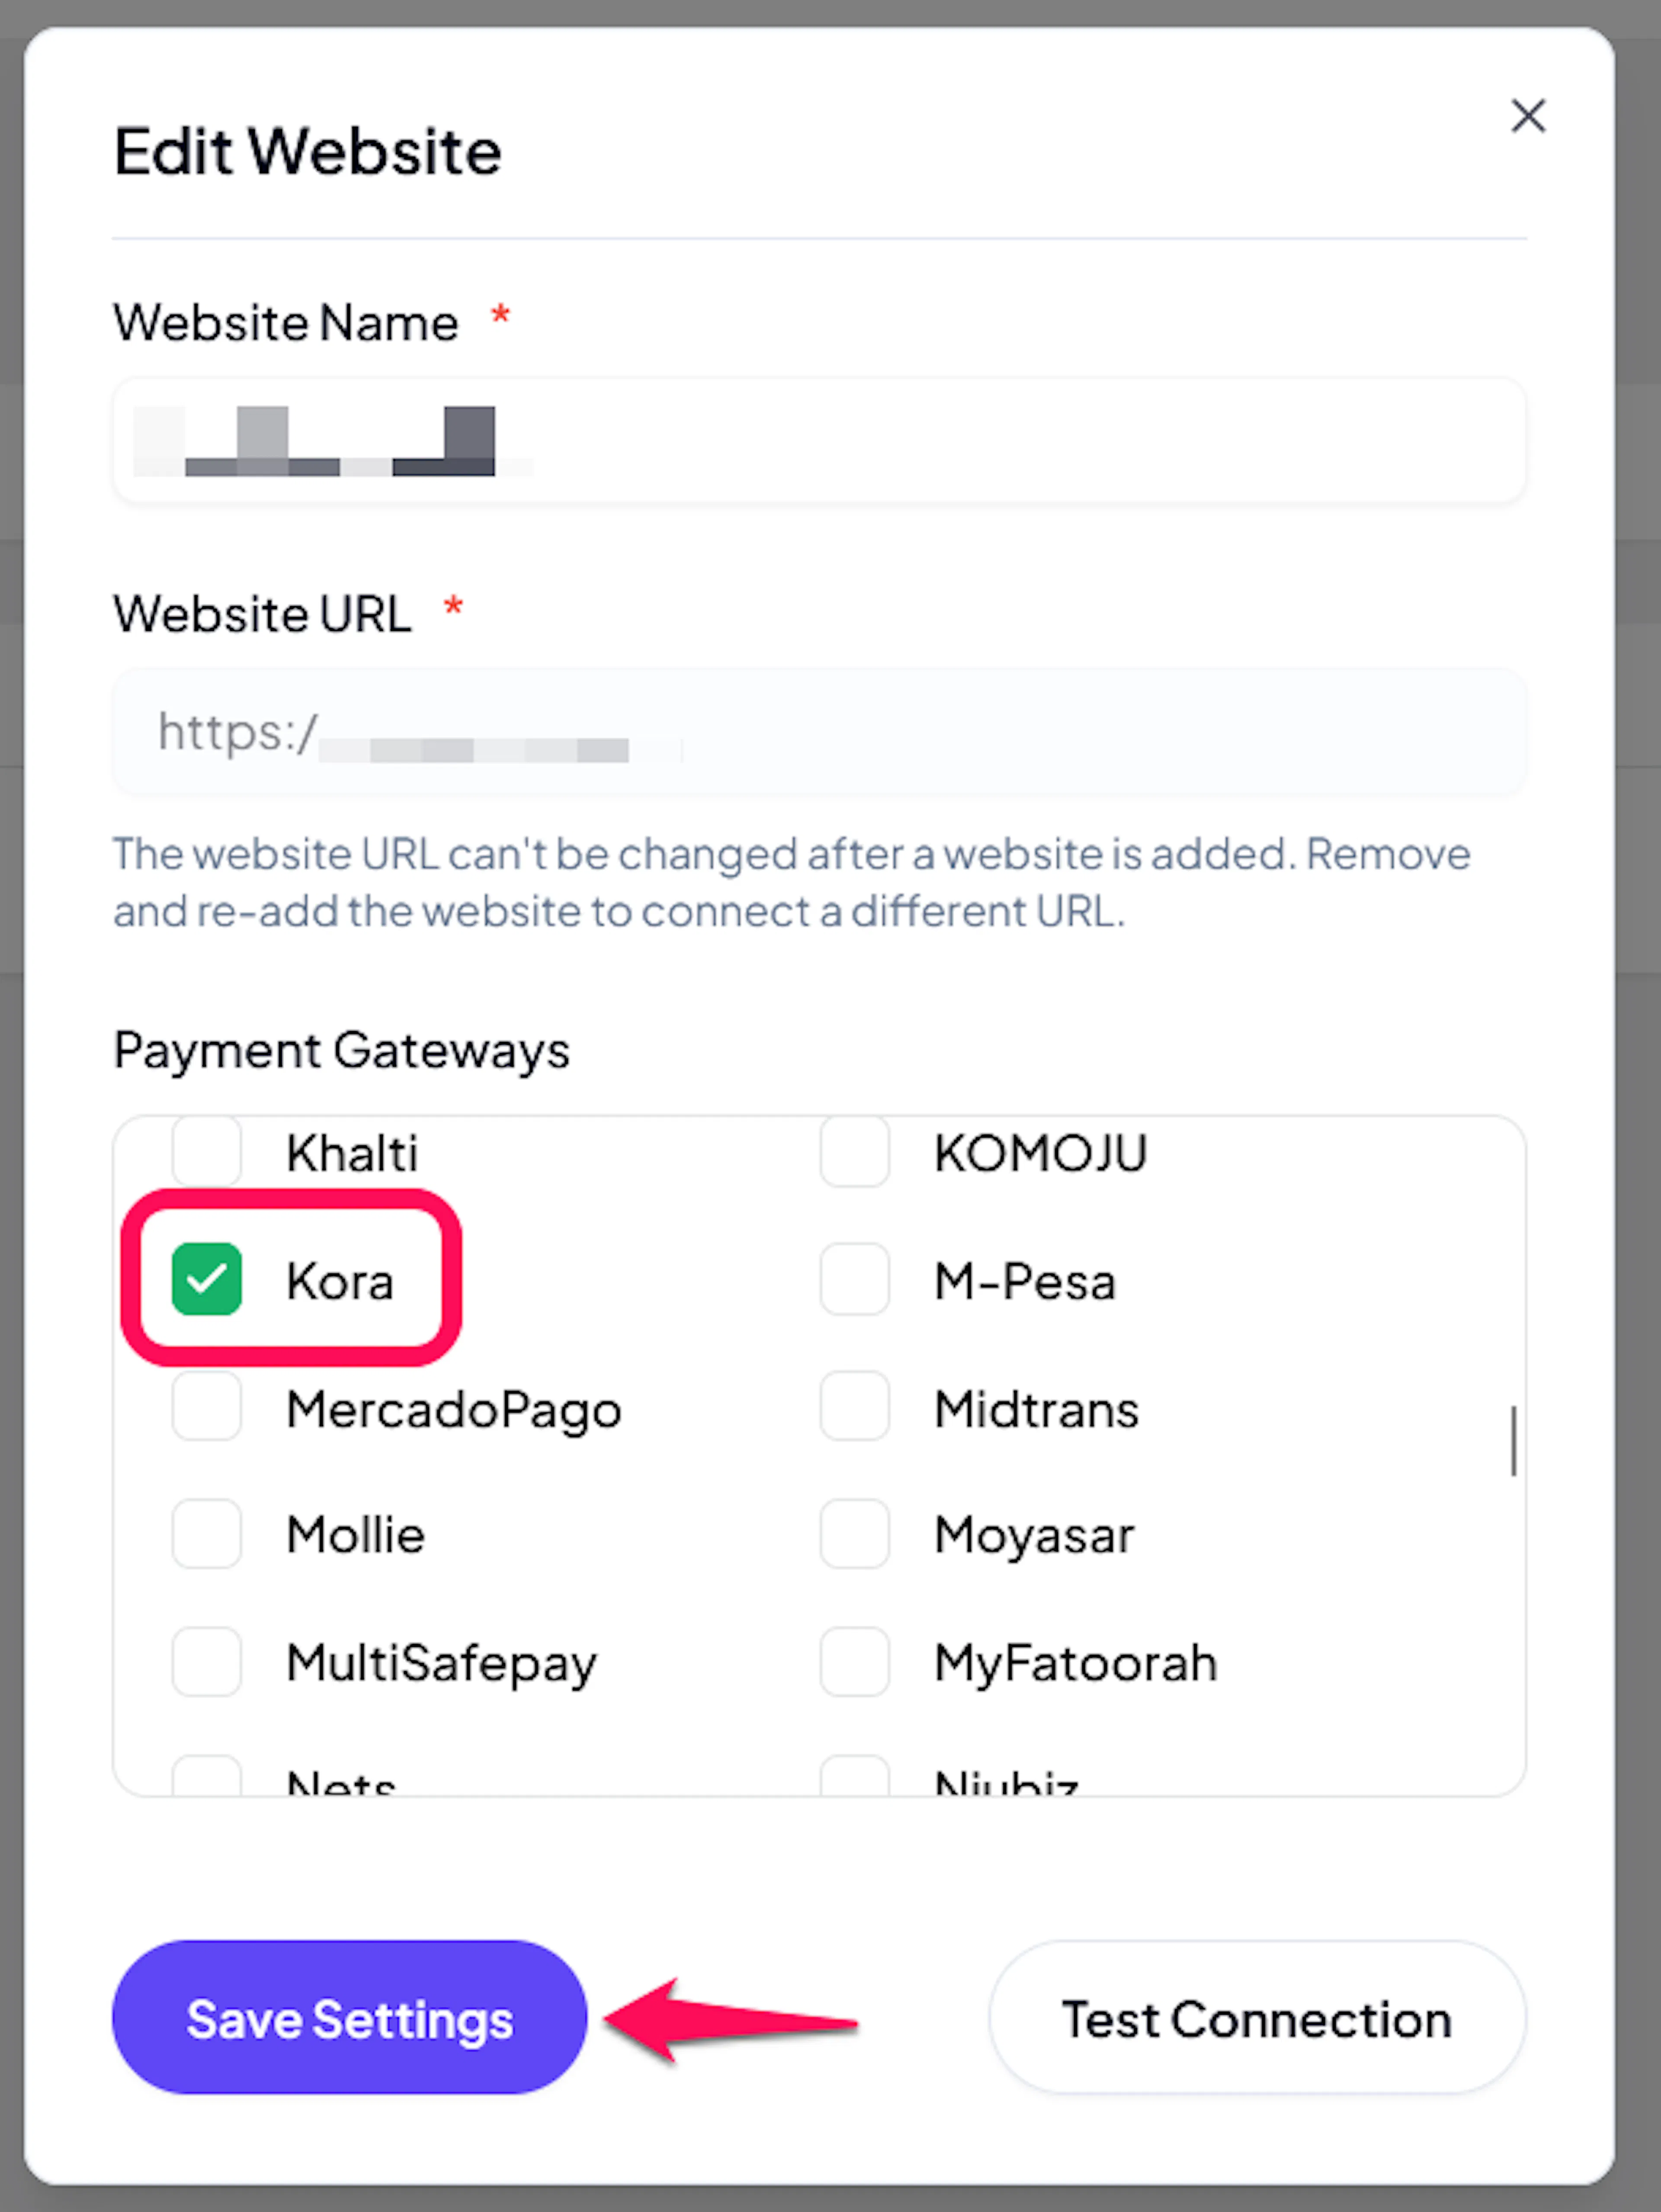Click the payment gateways list scrollbar
1661x2212 pixels.
1513,1440
